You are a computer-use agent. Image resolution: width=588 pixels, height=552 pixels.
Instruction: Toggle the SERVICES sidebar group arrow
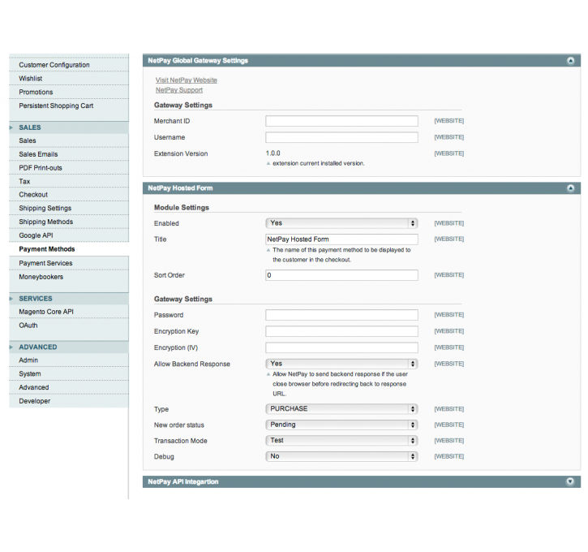pos(11,299)
